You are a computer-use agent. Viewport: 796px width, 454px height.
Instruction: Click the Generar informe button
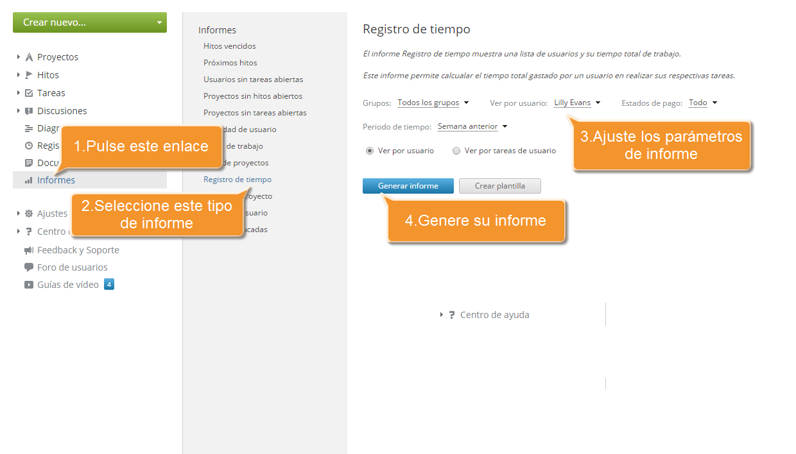408,186
